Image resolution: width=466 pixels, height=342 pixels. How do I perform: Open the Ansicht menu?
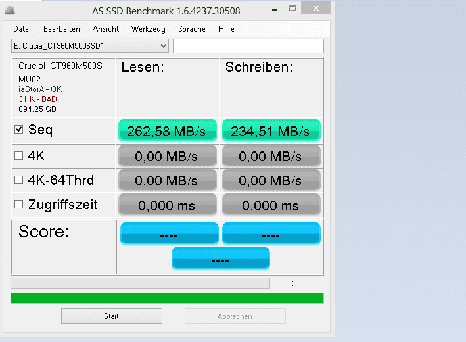[106, 29]
